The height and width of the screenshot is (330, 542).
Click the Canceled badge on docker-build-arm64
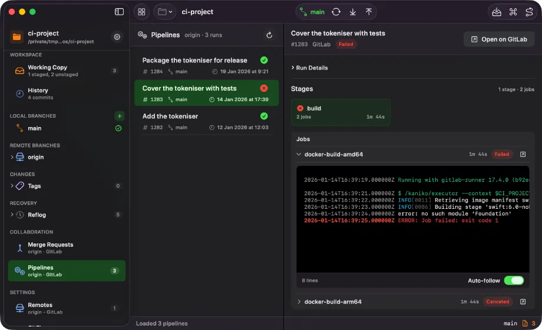[x=497, y=302]
